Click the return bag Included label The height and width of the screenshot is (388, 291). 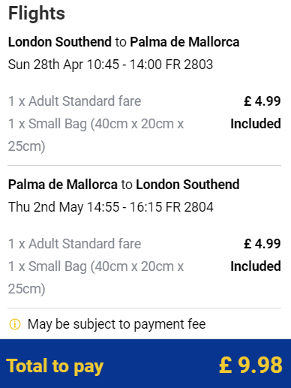click(256, 266)
